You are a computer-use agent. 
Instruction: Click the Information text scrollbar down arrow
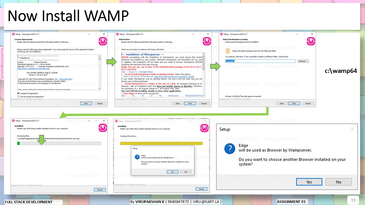pyautogui.click(x=204, y=95)
